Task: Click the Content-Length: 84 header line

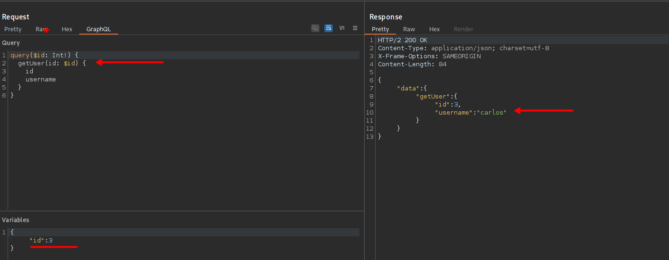Action: tap(412, 64)
